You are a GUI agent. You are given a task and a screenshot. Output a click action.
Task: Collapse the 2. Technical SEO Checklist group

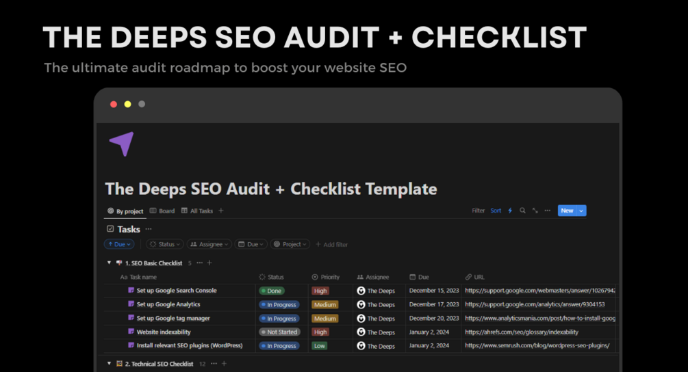coord(109,364)
